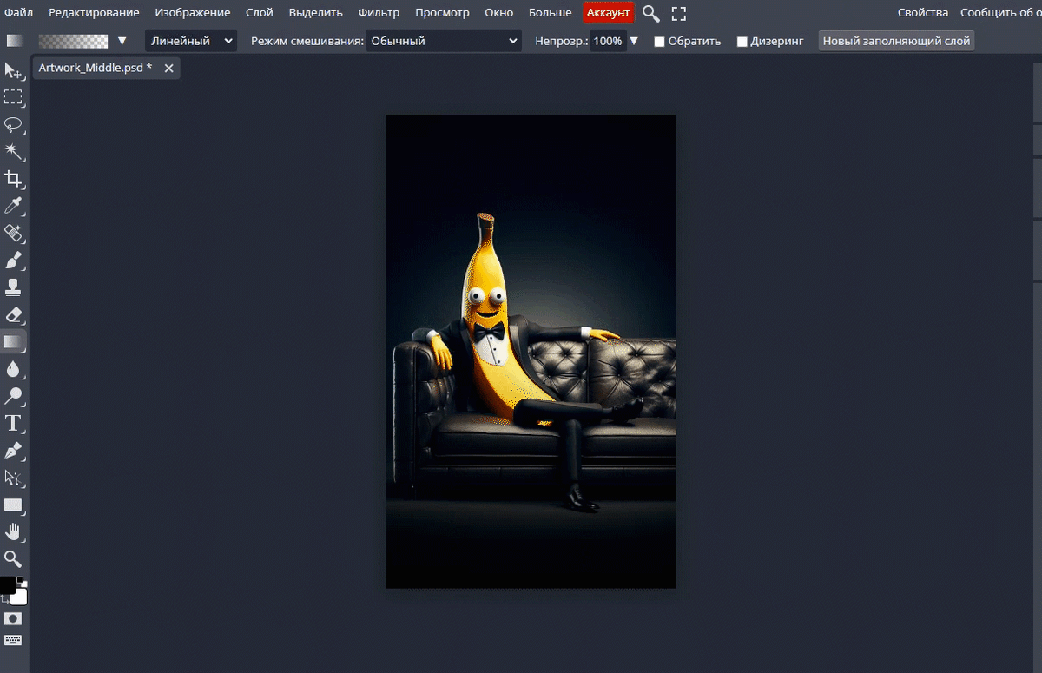1042x673 pixels.
Task: Expand the opacity slider arrow
Action: point(634,41)
